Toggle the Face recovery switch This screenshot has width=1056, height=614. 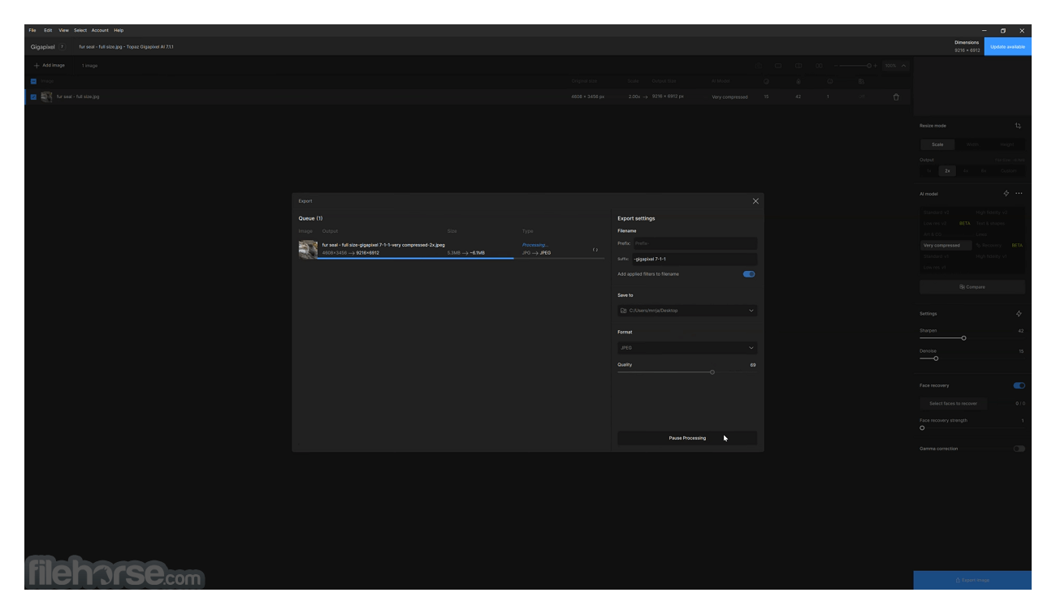[1019, 386]
